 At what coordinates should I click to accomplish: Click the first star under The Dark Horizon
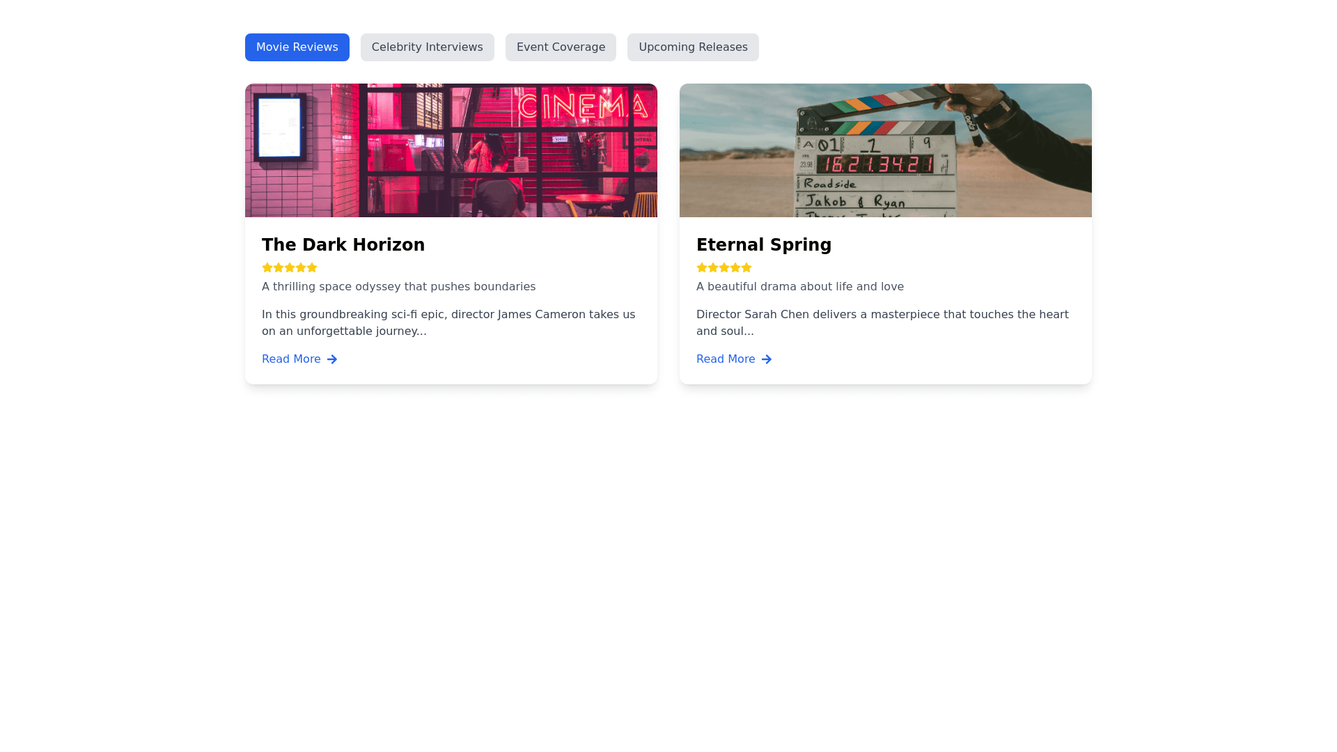click(267, 267)
